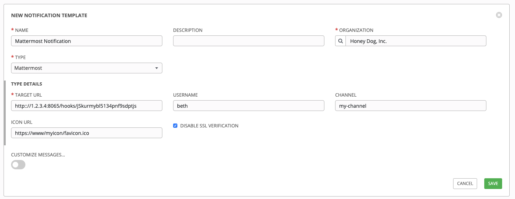Expand the Mattermost type dropdown
The image size is (515, 199).
[87, 68]
